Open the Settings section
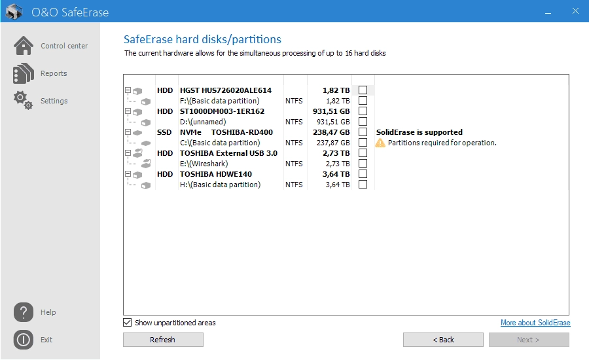This screenshot has width=589, height=360. 54,101
